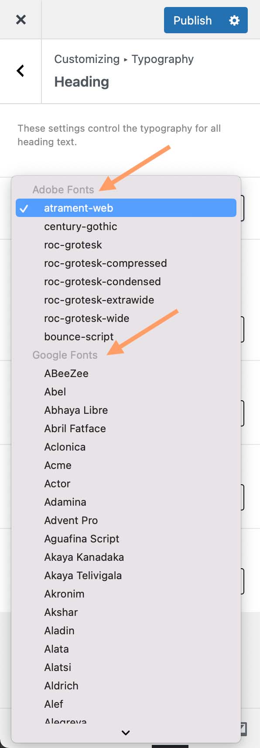
Task: Pick the Aldrich font option
Action: point(61,685)
